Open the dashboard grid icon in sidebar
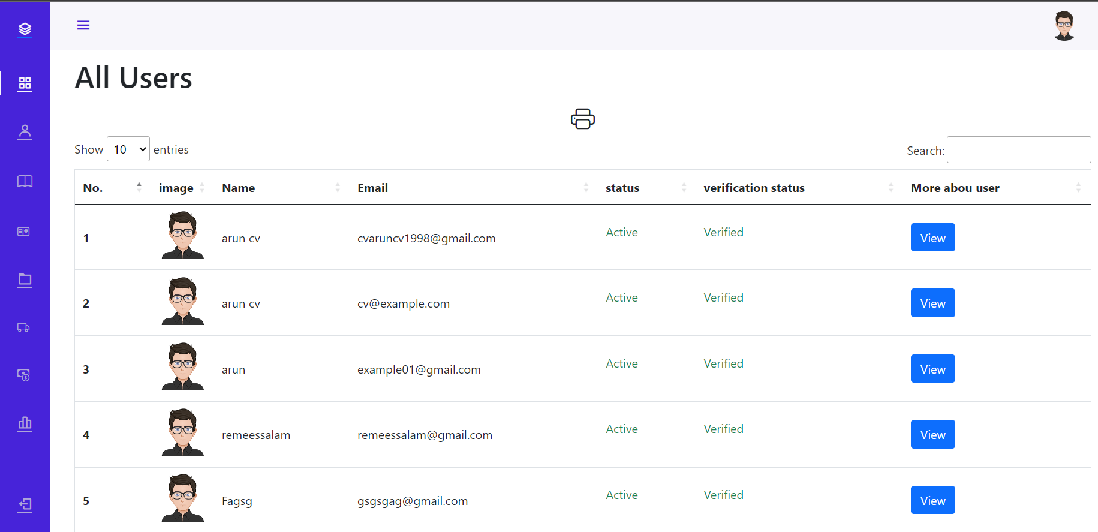Screen dimensions: 1098x532 click(x=25, y=83)
